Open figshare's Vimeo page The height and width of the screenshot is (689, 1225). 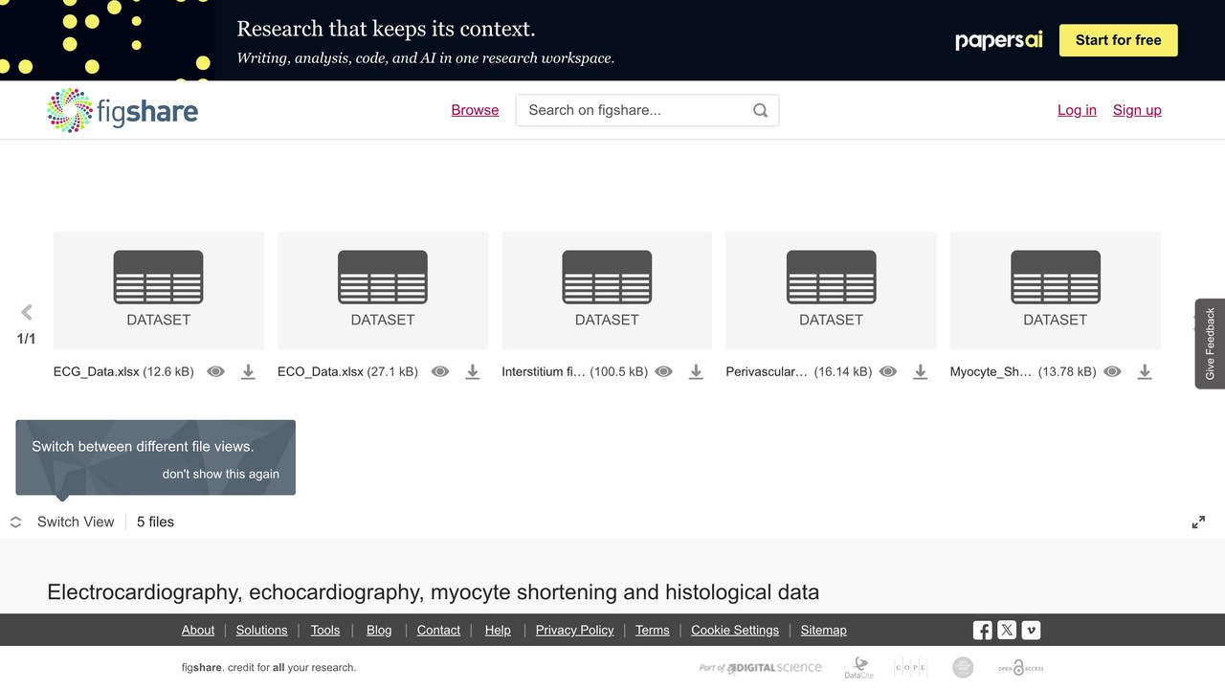coord(1031,630)
